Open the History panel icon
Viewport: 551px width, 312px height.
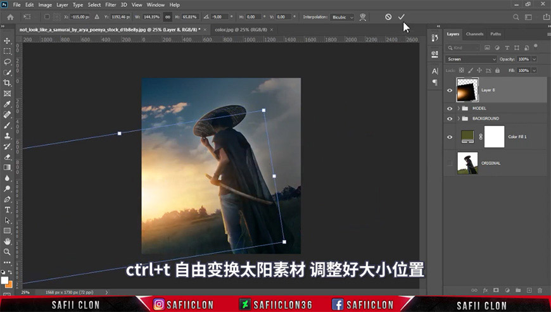(x=434, y=38)
